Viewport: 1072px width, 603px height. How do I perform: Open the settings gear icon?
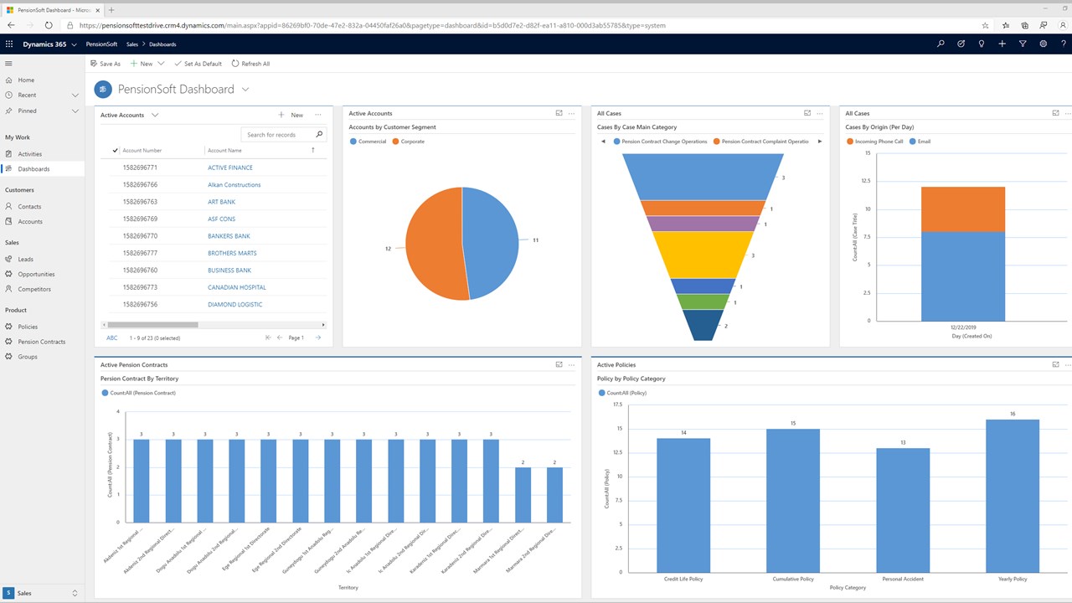click(1043, 44)
